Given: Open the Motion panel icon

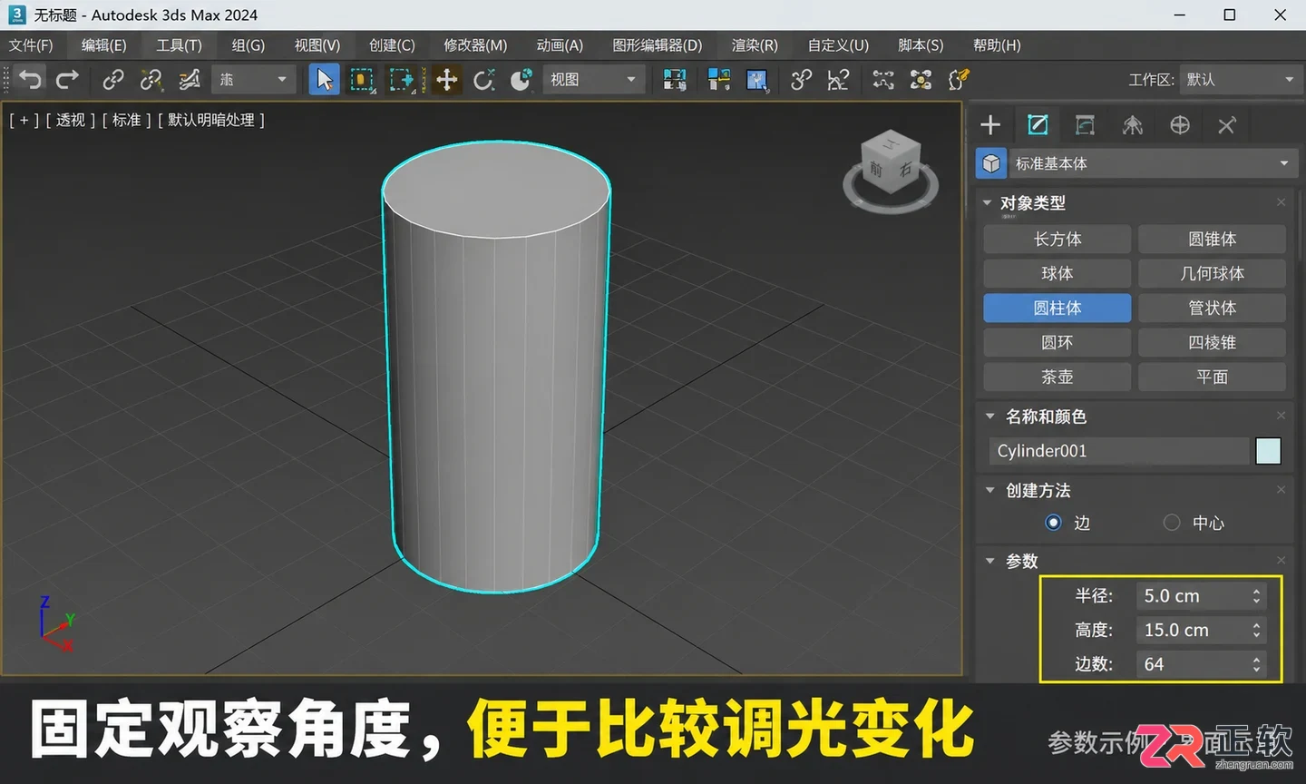Looking at the screenshot, I should (1133, 125).
